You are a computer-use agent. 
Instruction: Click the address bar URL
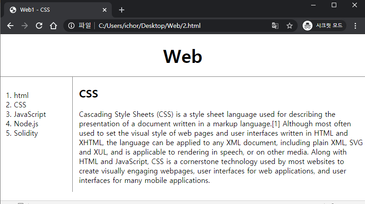(x=150, y=26)
